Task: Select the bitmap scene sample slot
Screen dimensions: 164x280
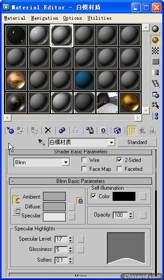Action: coord(107,103)
